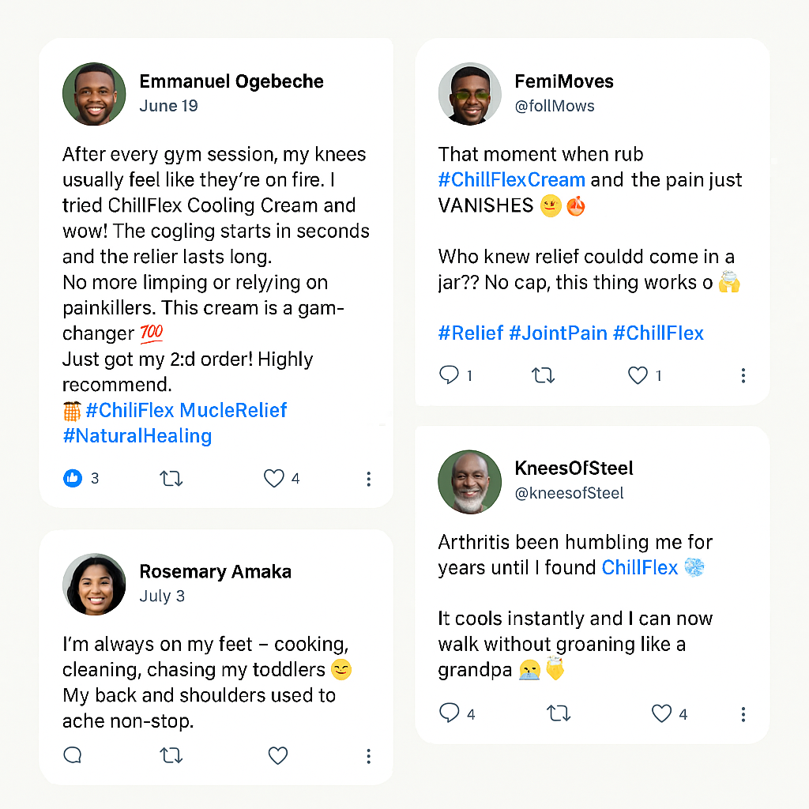View KneesOfSteel's profile avatar
Viewport: 809px width, 809px height.
coord(469,482)
